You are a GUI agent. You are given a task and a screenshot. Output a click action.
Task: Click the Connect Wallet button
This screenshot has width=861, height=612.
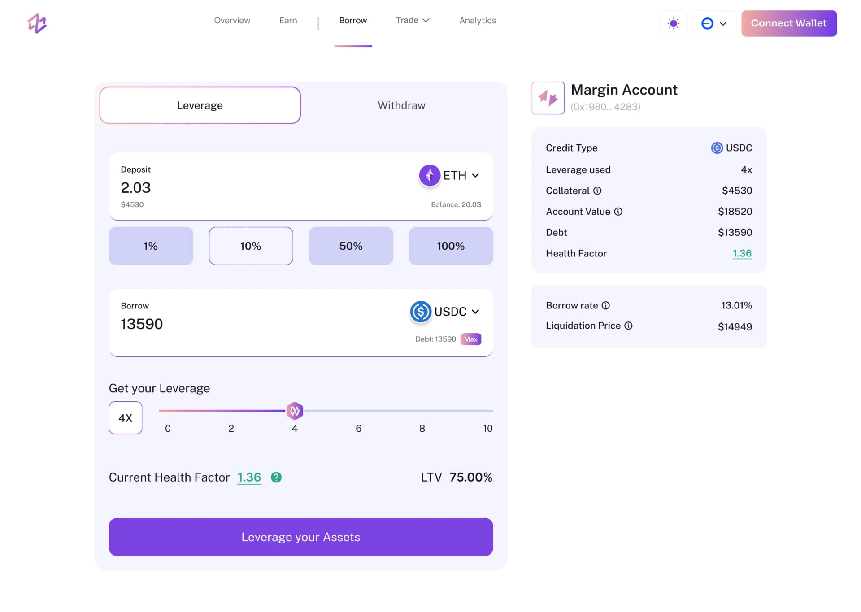pyautogui.click(x=789, y=23)
